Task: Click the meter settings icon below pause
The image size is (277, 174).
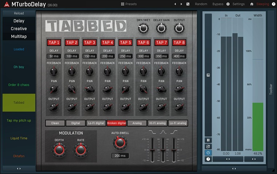Action: pos(208,146)
